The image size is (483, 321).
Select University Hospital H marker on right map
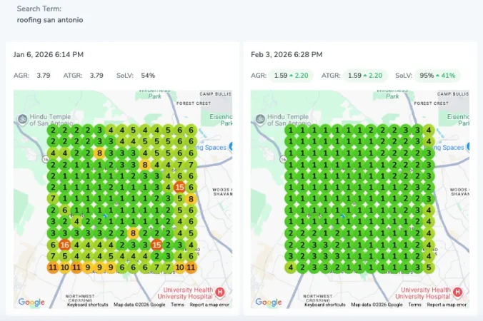pos(457,292)
